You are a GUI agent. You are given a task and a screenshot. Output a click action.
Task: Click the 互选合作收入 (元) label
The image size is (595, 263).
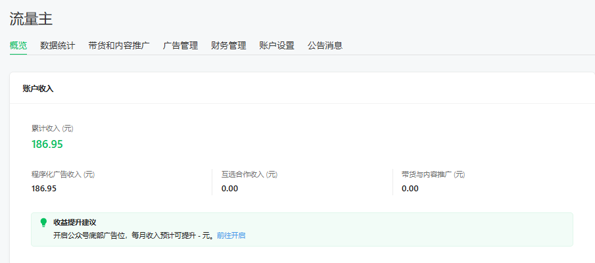coord(249,174)
